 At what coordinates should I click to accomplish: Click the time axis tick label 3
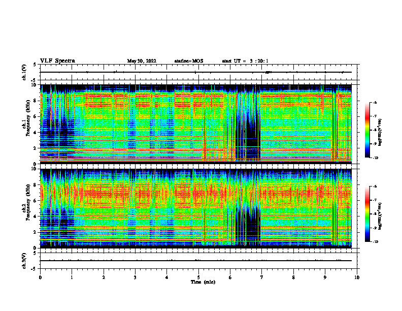click(x=135, y=277)
